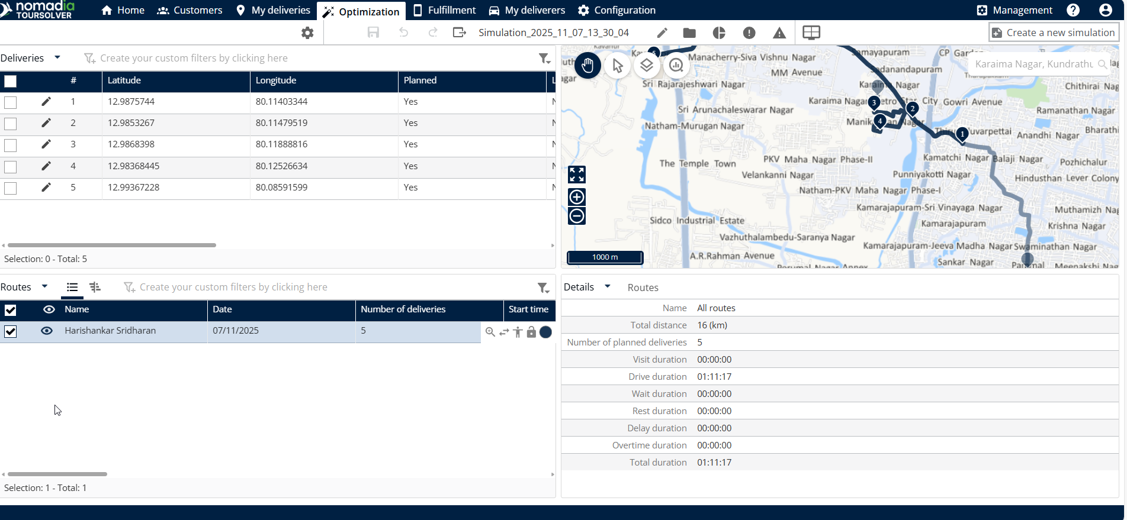The width and height of the screenshot is (1127, 520).
Task: Open the warning triangle alerts
Action: point(779,33)
